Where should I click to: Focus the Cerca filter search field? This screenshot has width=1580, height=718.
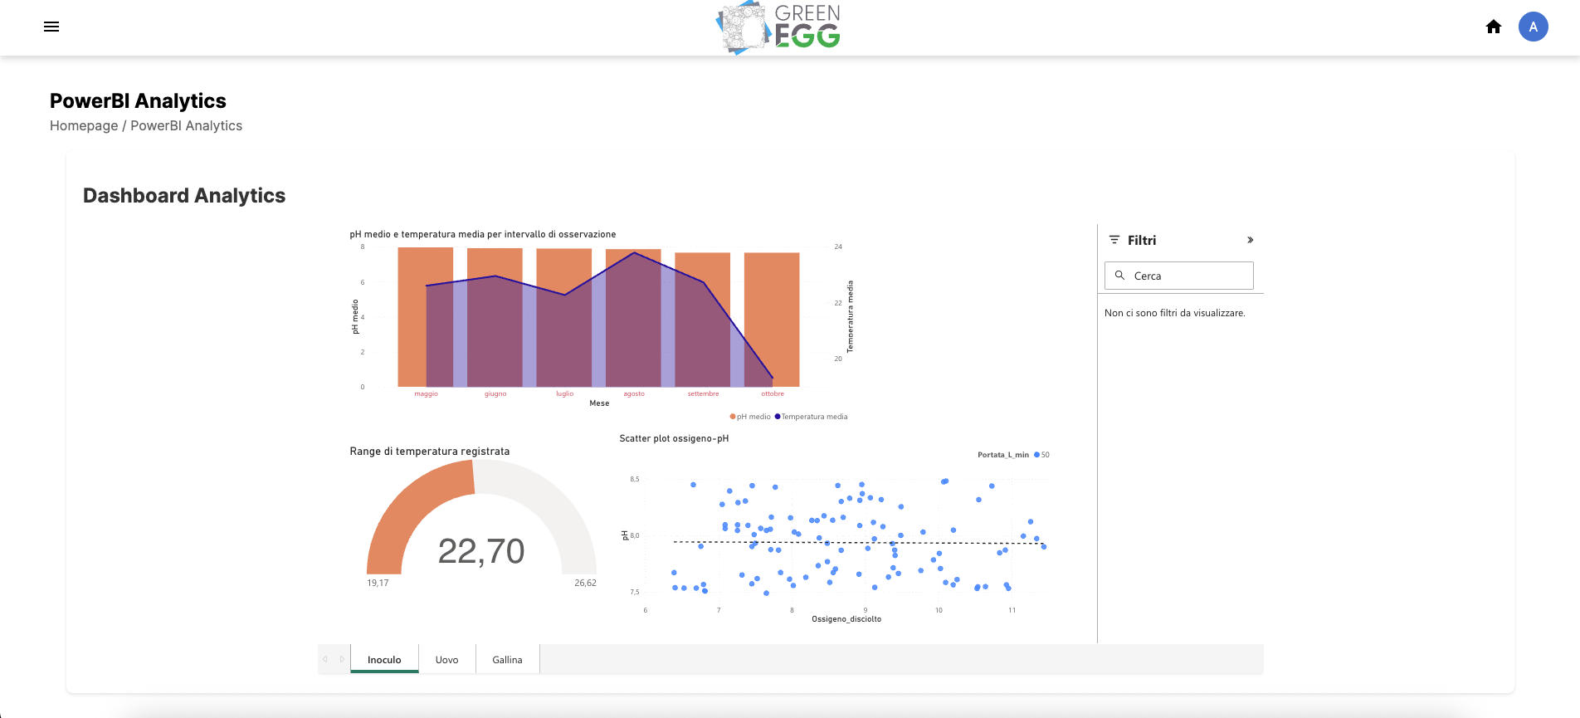[1188, 276]
